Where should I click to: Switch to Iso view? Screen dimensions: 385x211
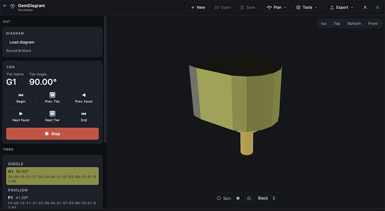point(324,24)
